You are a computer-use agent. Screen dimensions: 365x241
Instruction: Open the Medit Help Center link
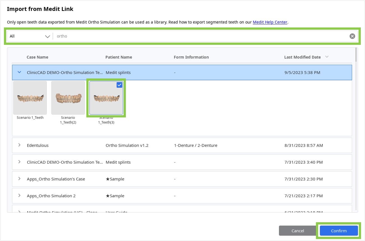point(270,22)
